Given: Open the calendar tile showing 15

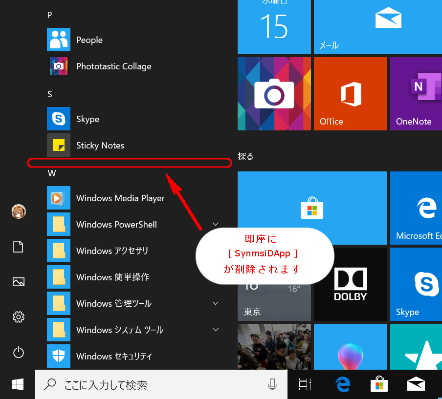Looking at the screenshot, I should (274, 27).
